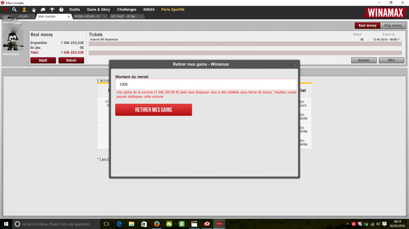Click the Disponible balance 1 546 253,53€
The image size is (409, 229).
coord(72,43)
